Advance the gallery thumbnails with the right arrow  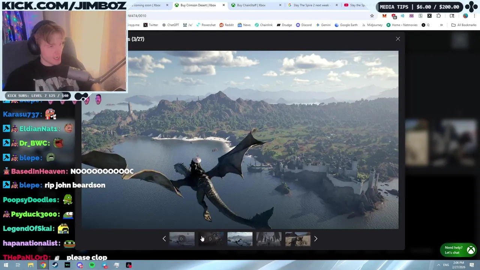pyautogui.click(x=315, y=238)
